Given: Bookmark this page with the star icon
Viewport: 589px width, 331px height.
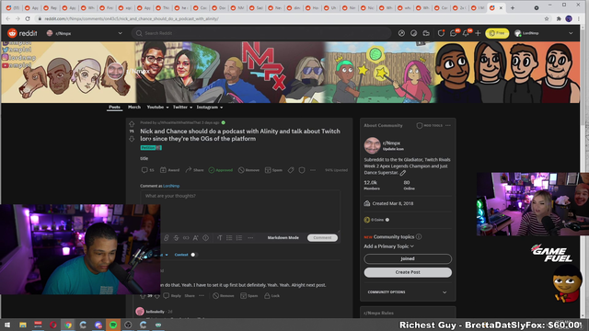Looking at the screenshot, I should (x=547, y=18).
